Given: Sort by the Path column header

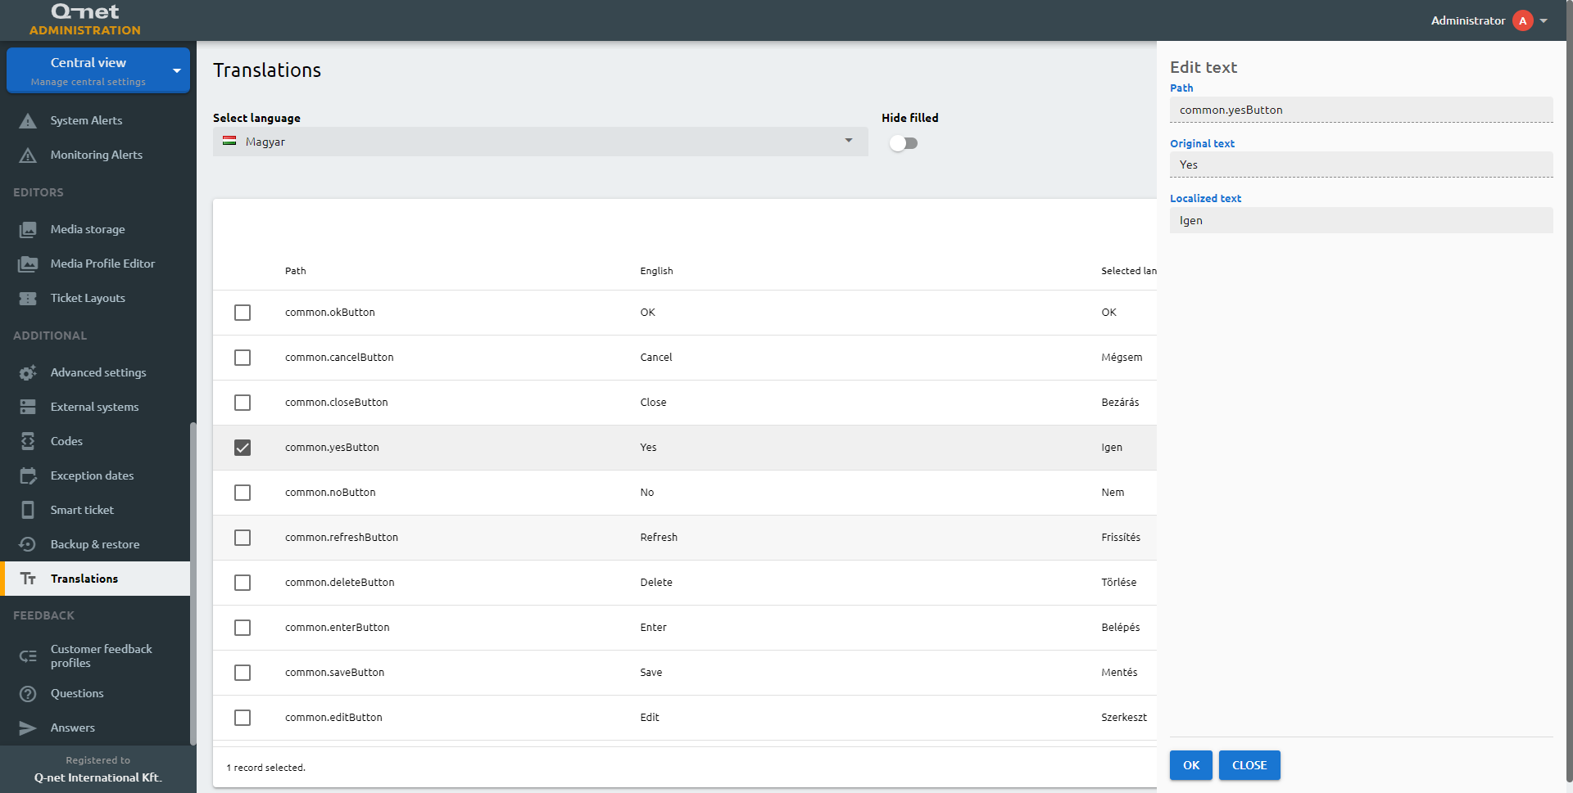Looking at the screenshot, I should (296, 271).
